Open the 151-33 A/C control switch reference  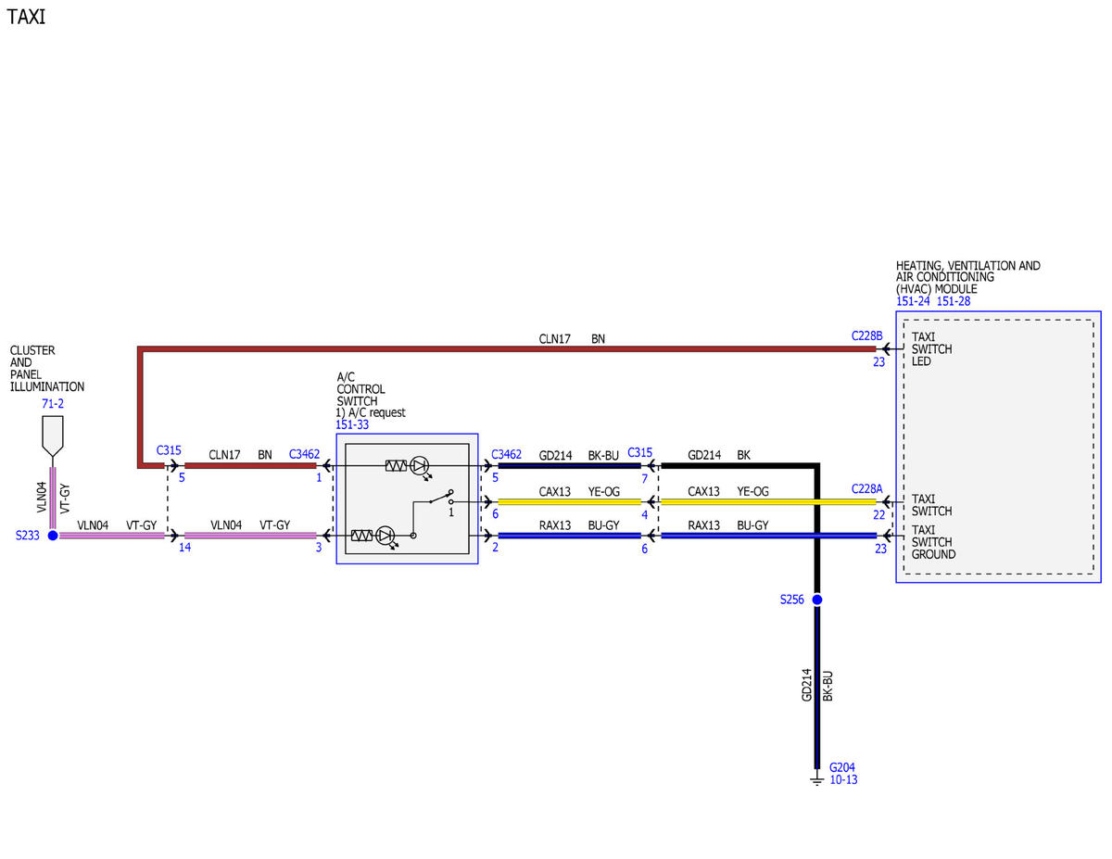tap(351, 425)
